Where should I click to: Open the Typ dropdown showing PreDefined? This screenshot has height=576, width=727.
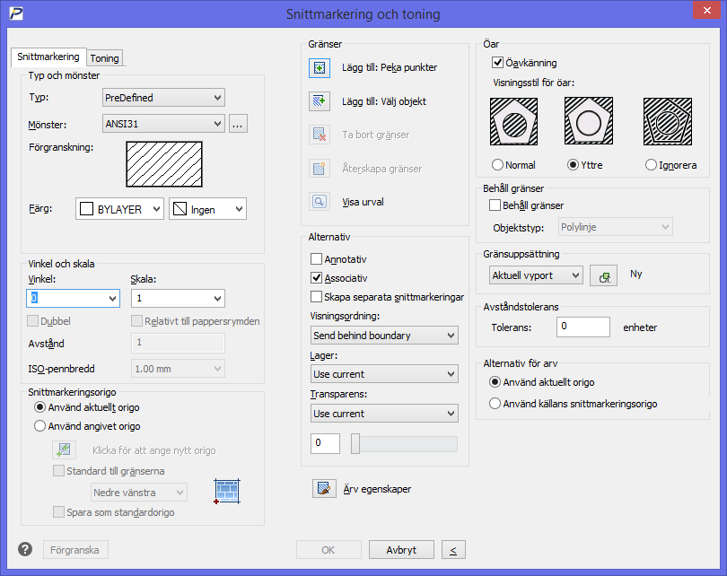pyautogui.click(x=163, y=97)
